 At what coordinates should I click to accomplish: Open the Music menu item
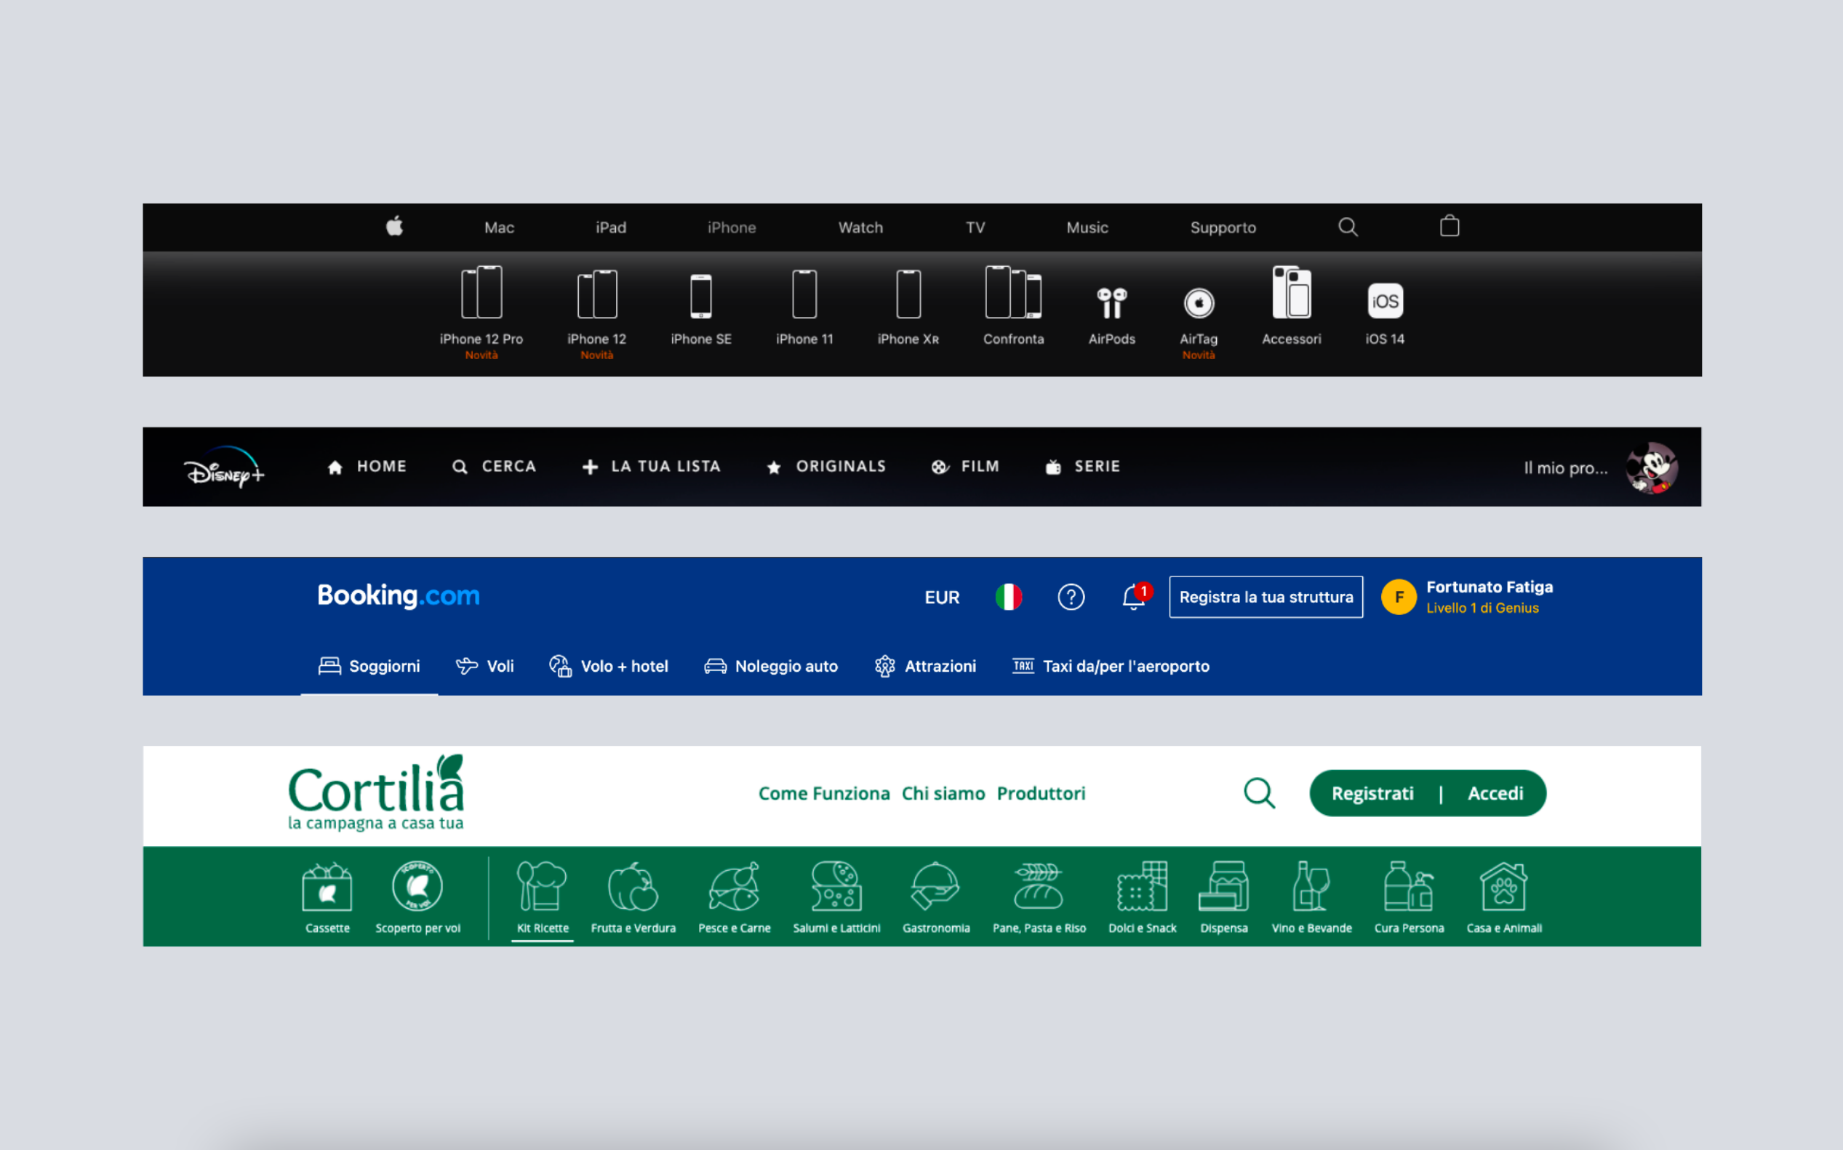(x=1087, y=228)
